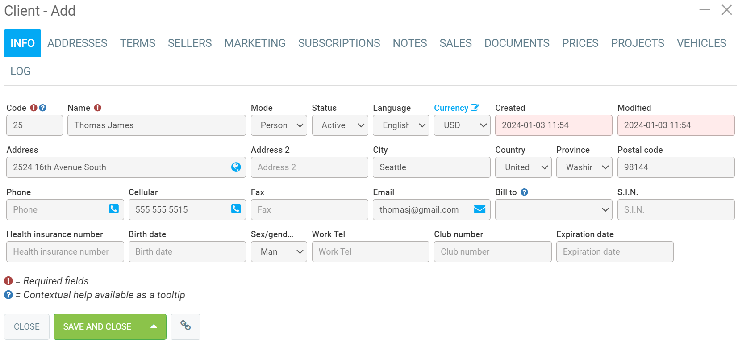Switch to the ADDRESSES tab
The image size is (738, 343).
(x=77, y=43)
